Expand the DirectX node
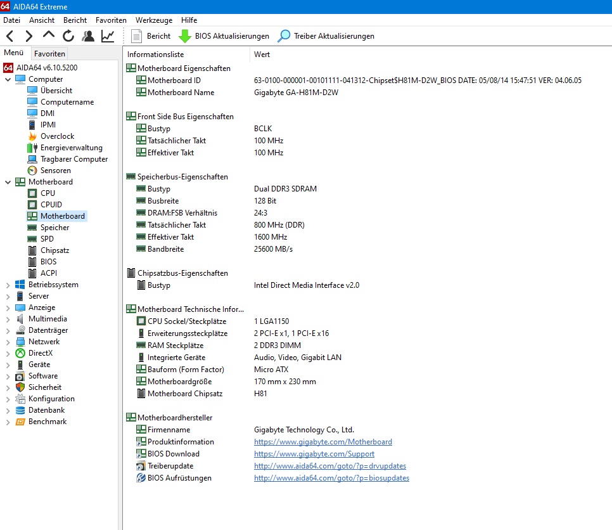This screenshot has height=530, width=612. (8, 354)
